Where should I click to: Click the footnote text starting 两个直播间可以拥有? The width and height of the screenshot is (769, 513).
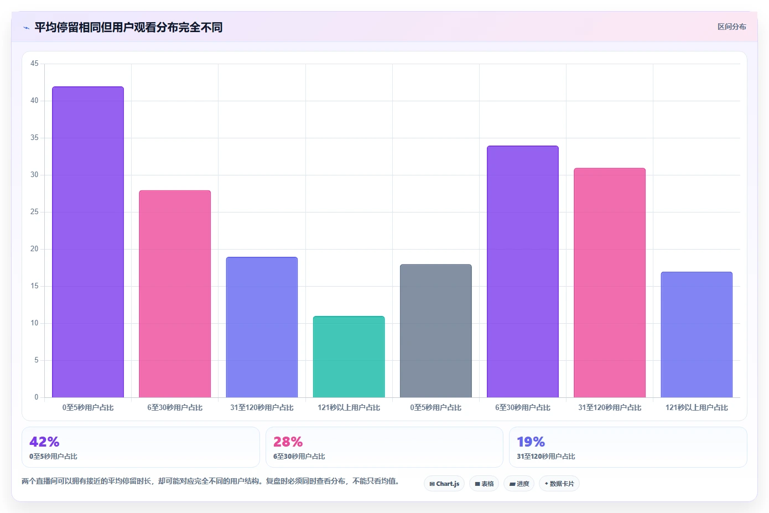[x=210, y=481]
